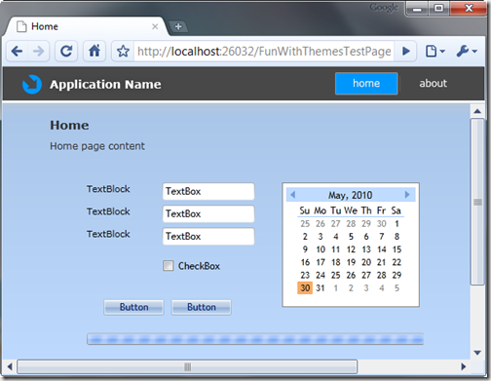Click the right Button
491x381 pixels.
click(x=202, y=307)
